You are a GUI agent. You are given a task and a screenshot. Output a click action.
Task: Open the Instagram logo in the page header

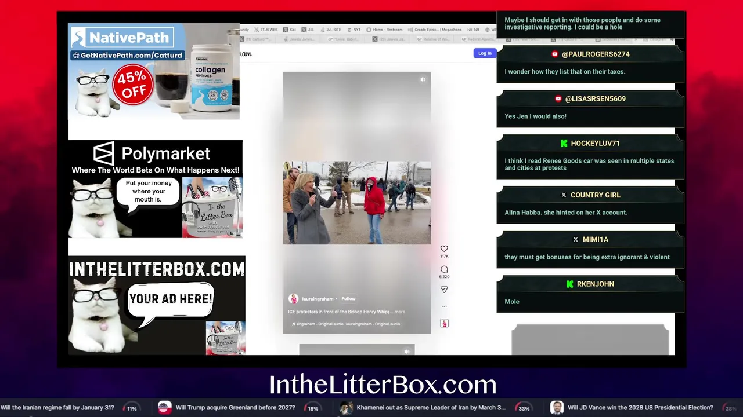tap(246, 54)
